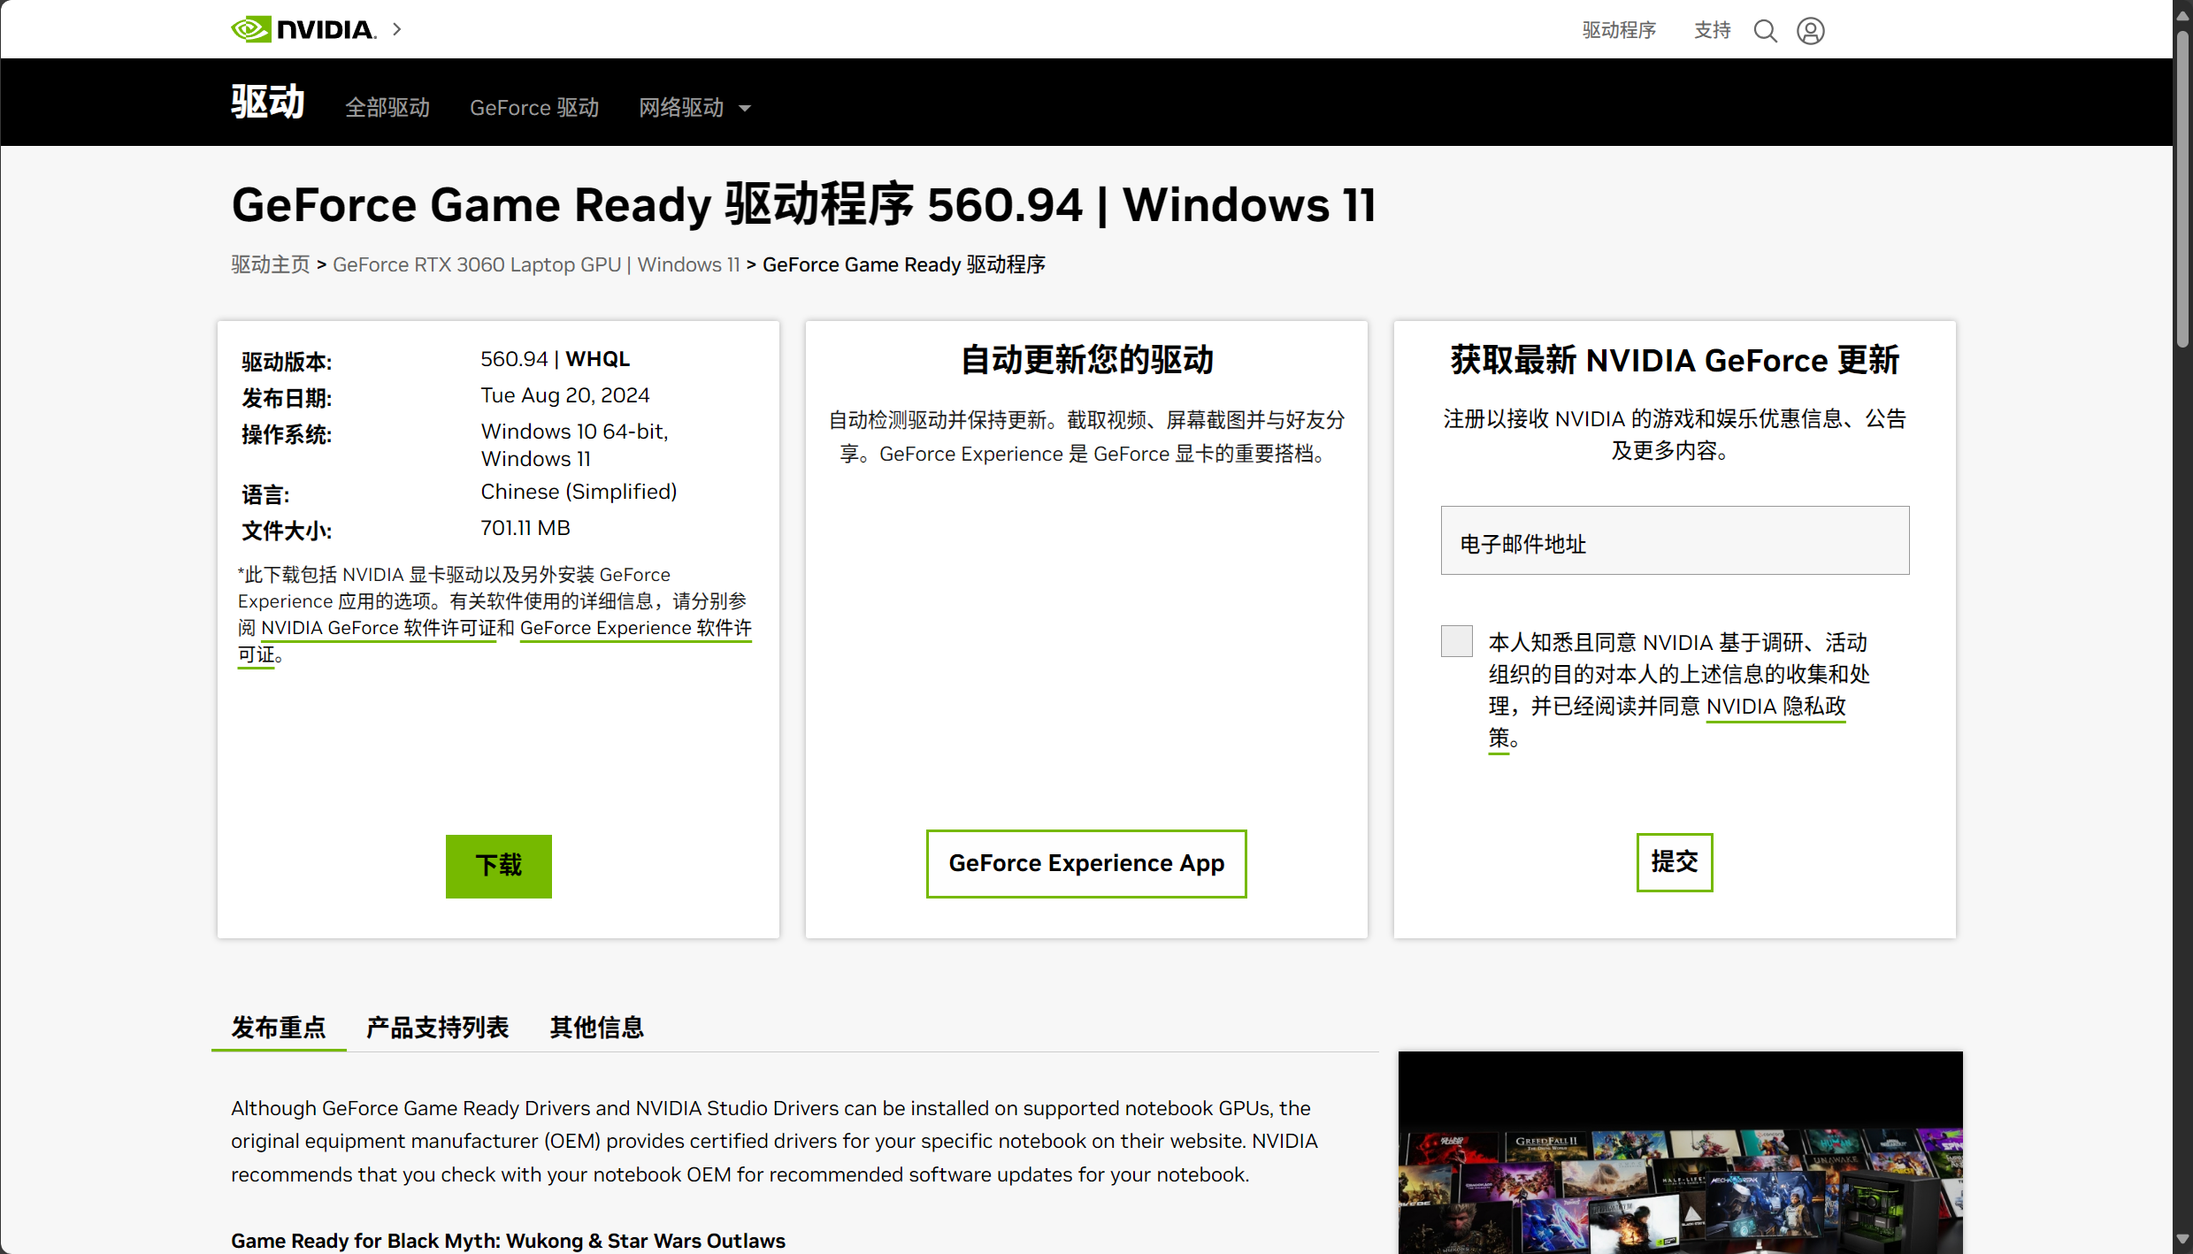Click the chevron next to NVIDIA logo
Screen dimensions: 2193x1254
click(397, 29)
